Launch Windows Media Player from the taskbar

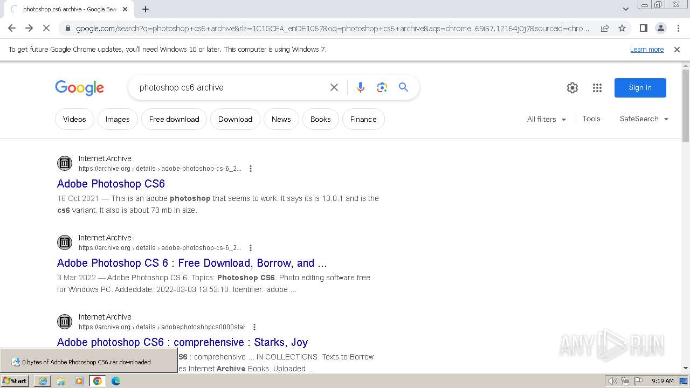pyautogui.click(x=79, y=381)
